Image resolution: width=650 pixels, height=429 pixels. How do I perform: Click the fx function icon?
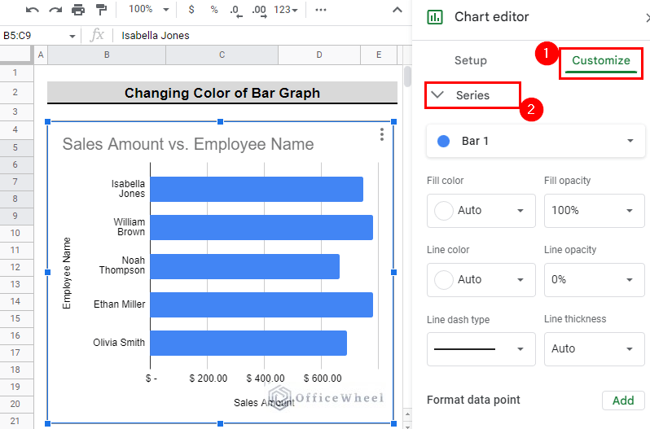click(x=97, y=35)
